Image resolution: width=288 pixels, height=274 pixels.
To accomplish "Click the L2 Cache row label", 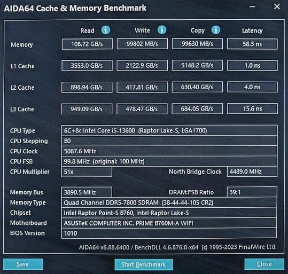I will pos(22,88).
